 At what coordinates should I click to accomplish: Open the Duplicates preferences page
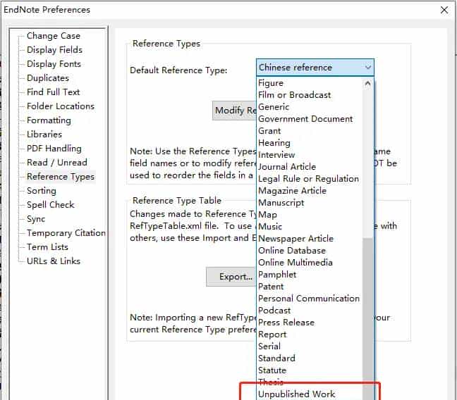[x=48, y=78]
